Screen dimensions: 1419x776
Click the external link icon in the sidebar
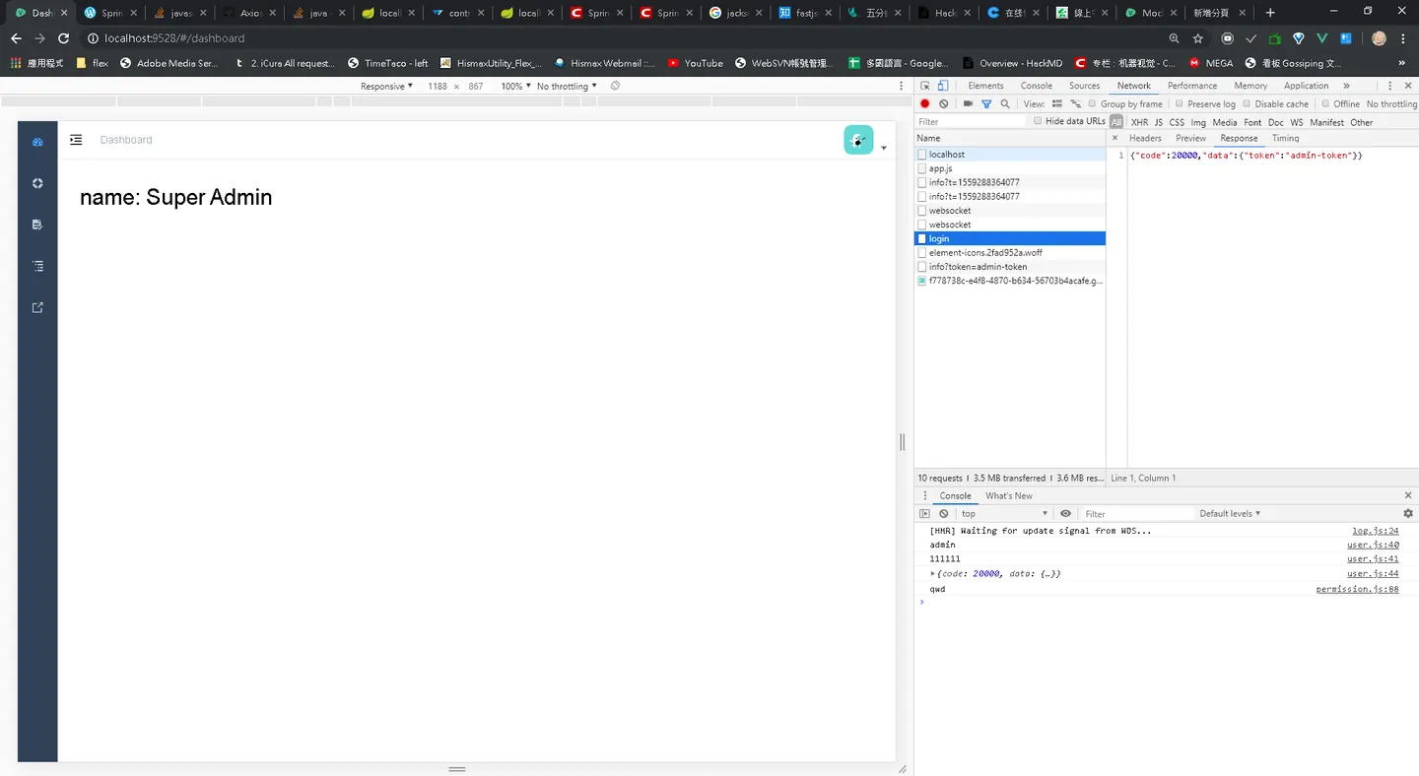[37, 307]
